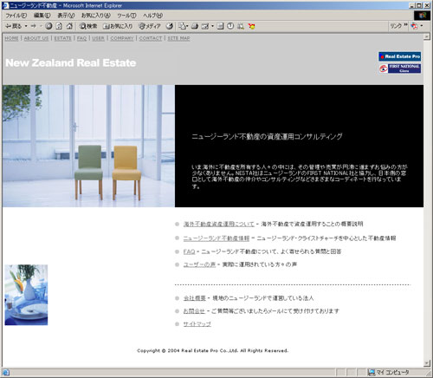Click the Back (戻る) toolbar button
The width and height of the screenshot is (433, 378).
tap(13, 26)
